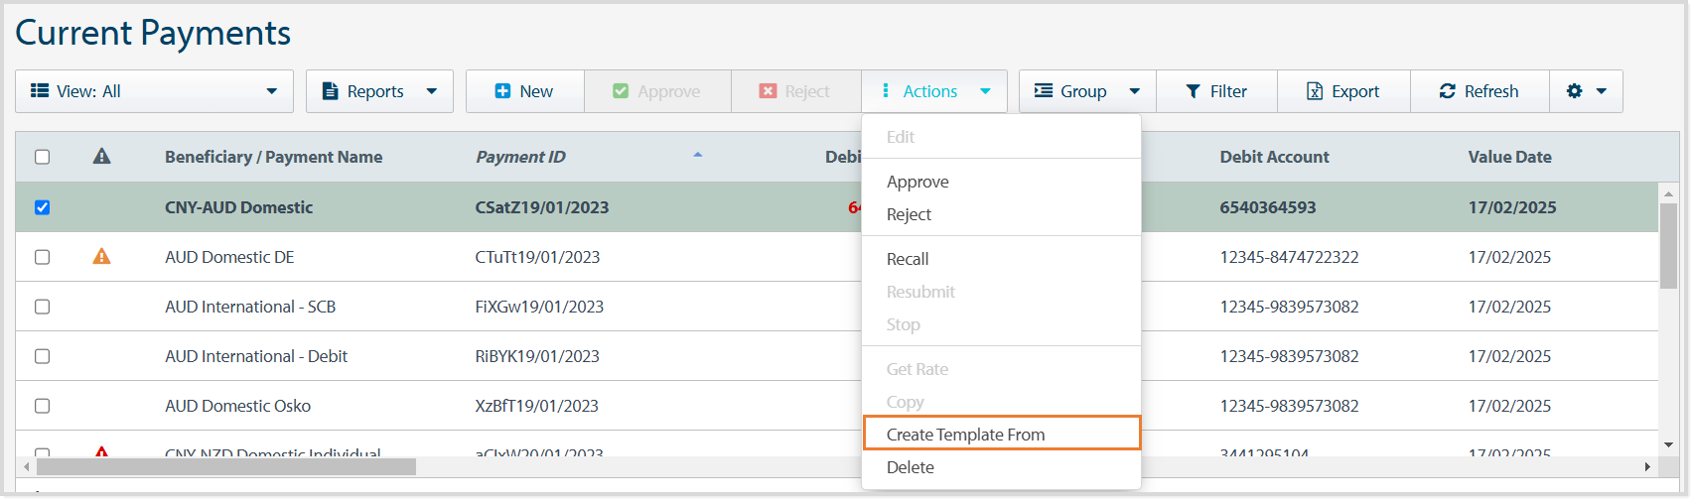
Task: Click the Filter funnel icon
Action: pyautogui.click(x=1193, y=91)
